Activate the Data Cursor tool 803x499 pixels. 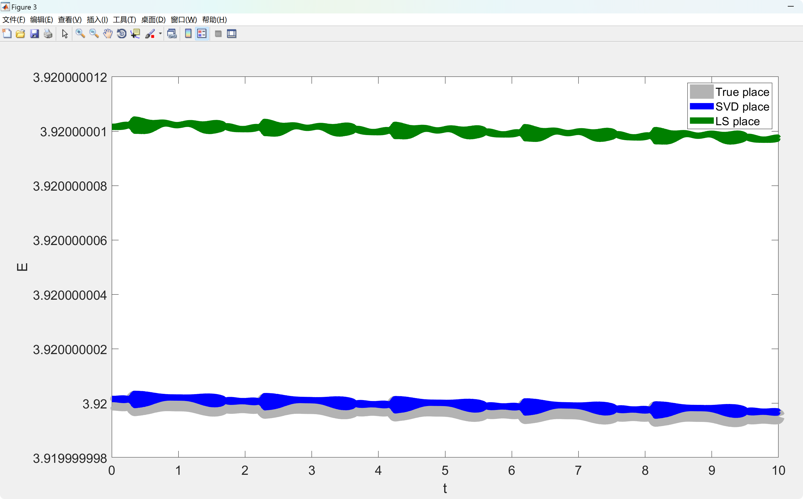point(136,34)
